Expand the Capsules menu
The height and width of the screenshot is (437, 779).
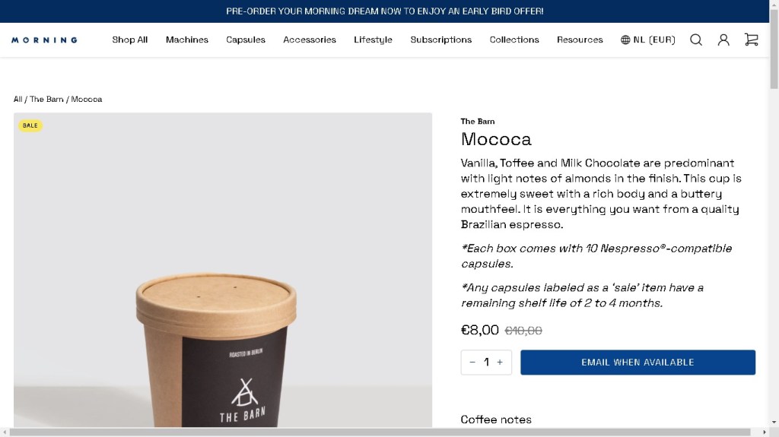[x=246, y=40]
